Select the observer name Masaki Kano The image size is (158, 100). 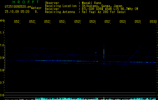(x=91, y=3)
